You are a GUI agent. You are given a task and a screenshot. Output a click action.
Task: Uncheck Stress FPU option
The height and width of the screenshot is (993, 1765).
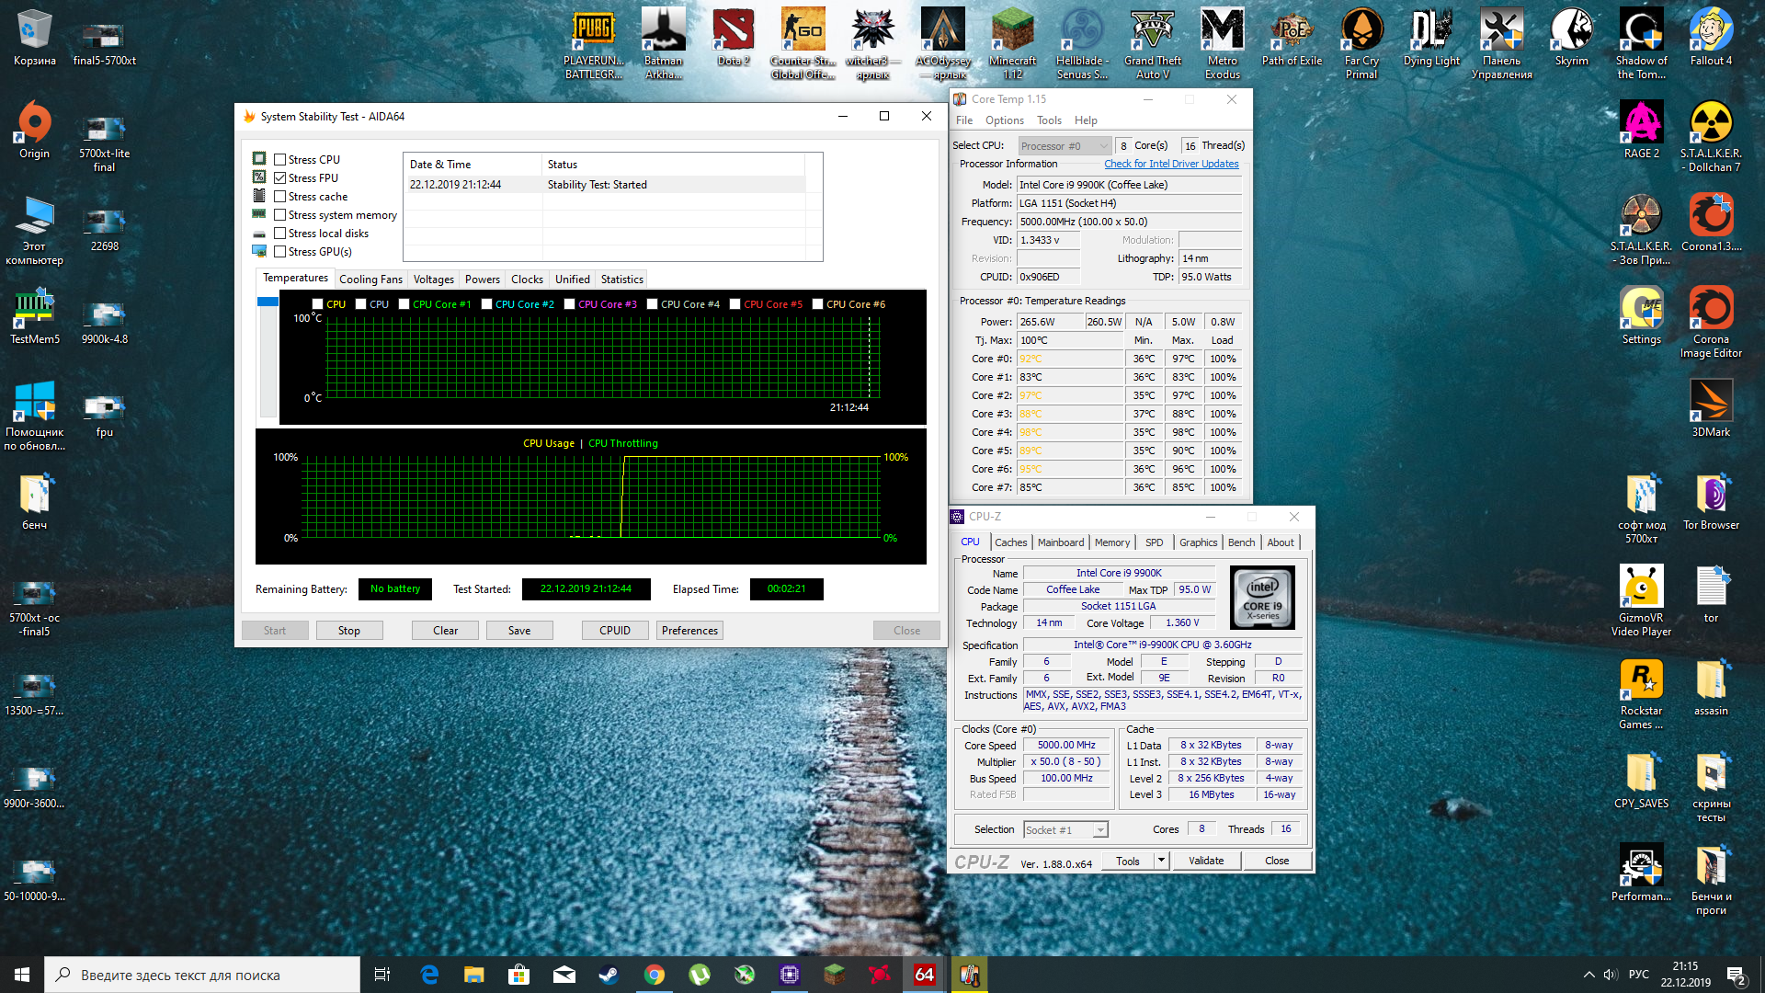(280, 178)
